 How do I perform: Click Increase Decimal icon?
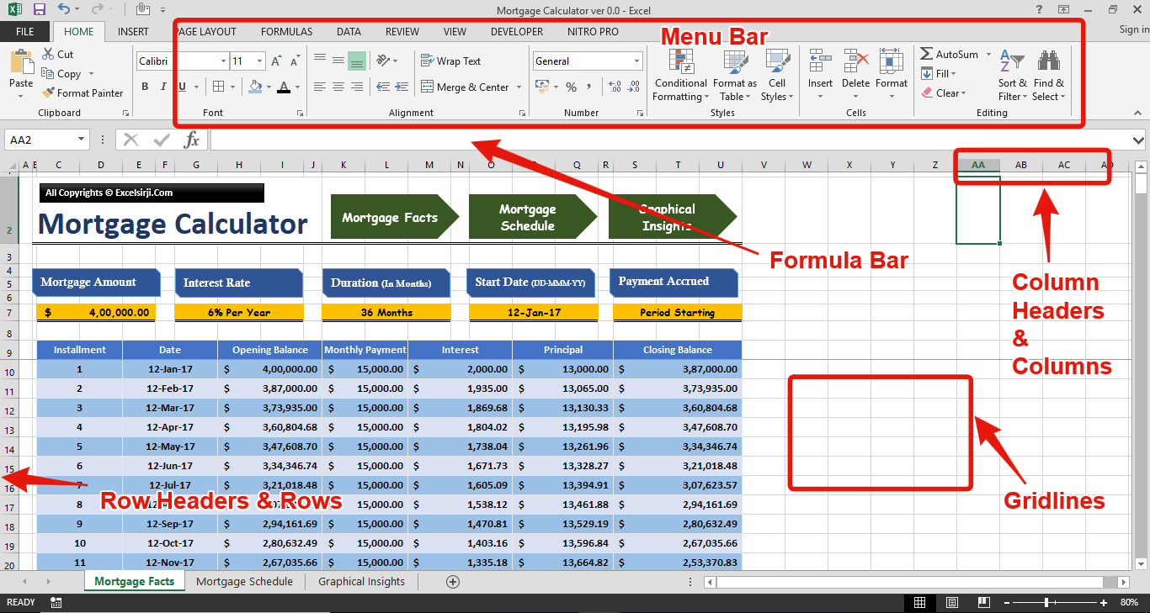point(615,87)
